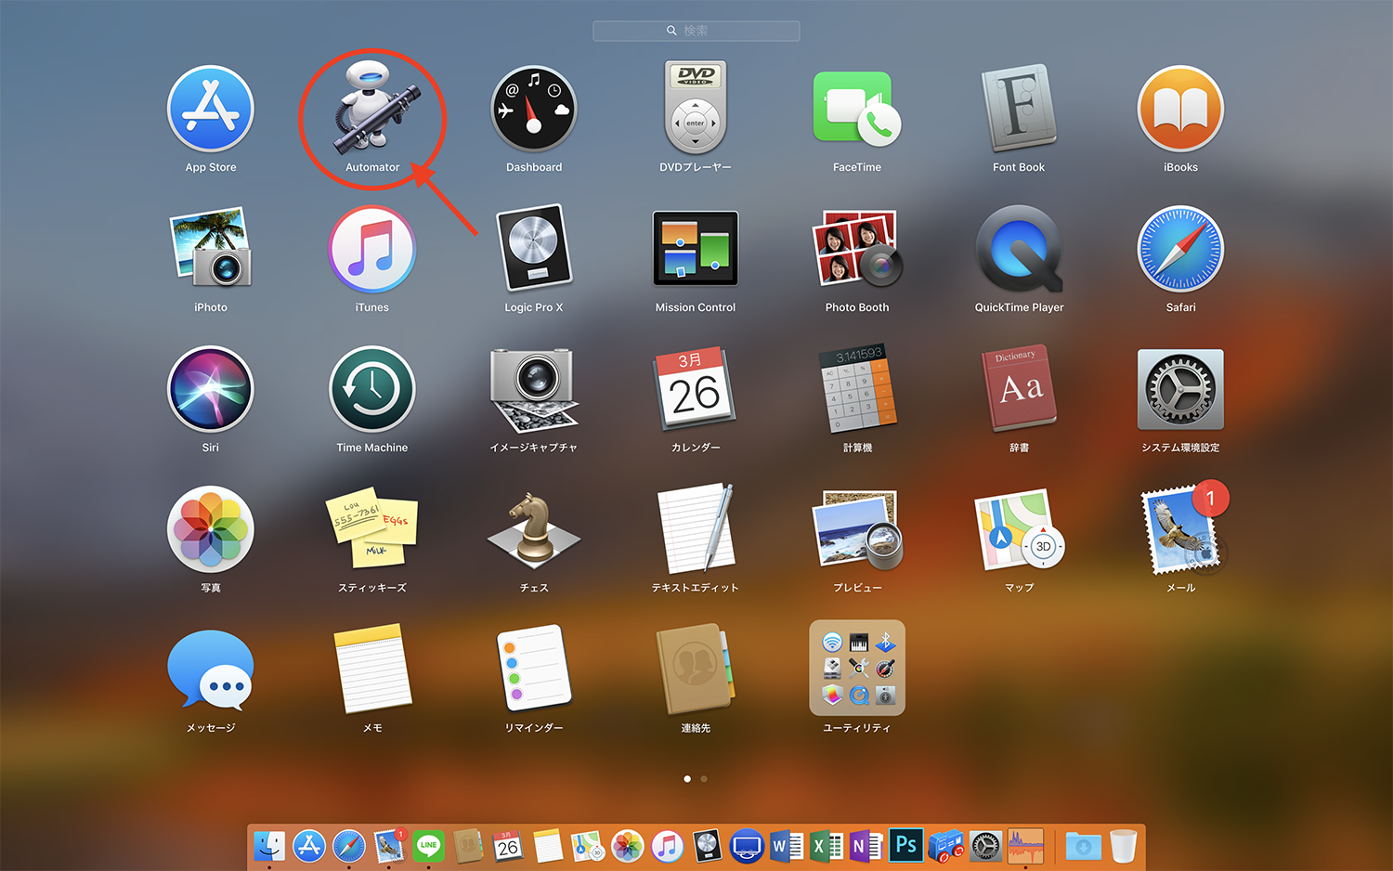Open プレビュー
The height and width of the screenshot is (871, 1393).
tap(857, 529)
